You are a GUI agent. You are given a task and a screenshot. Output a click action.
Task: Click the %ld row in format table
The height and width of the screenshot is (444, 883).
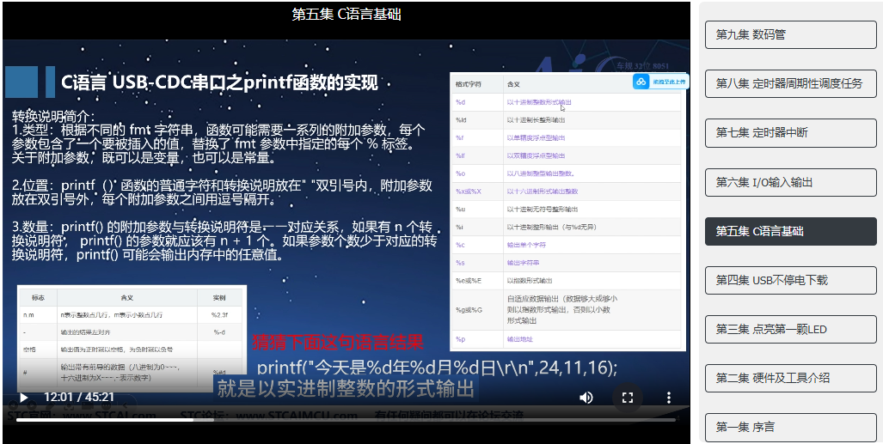coord(567,120)
